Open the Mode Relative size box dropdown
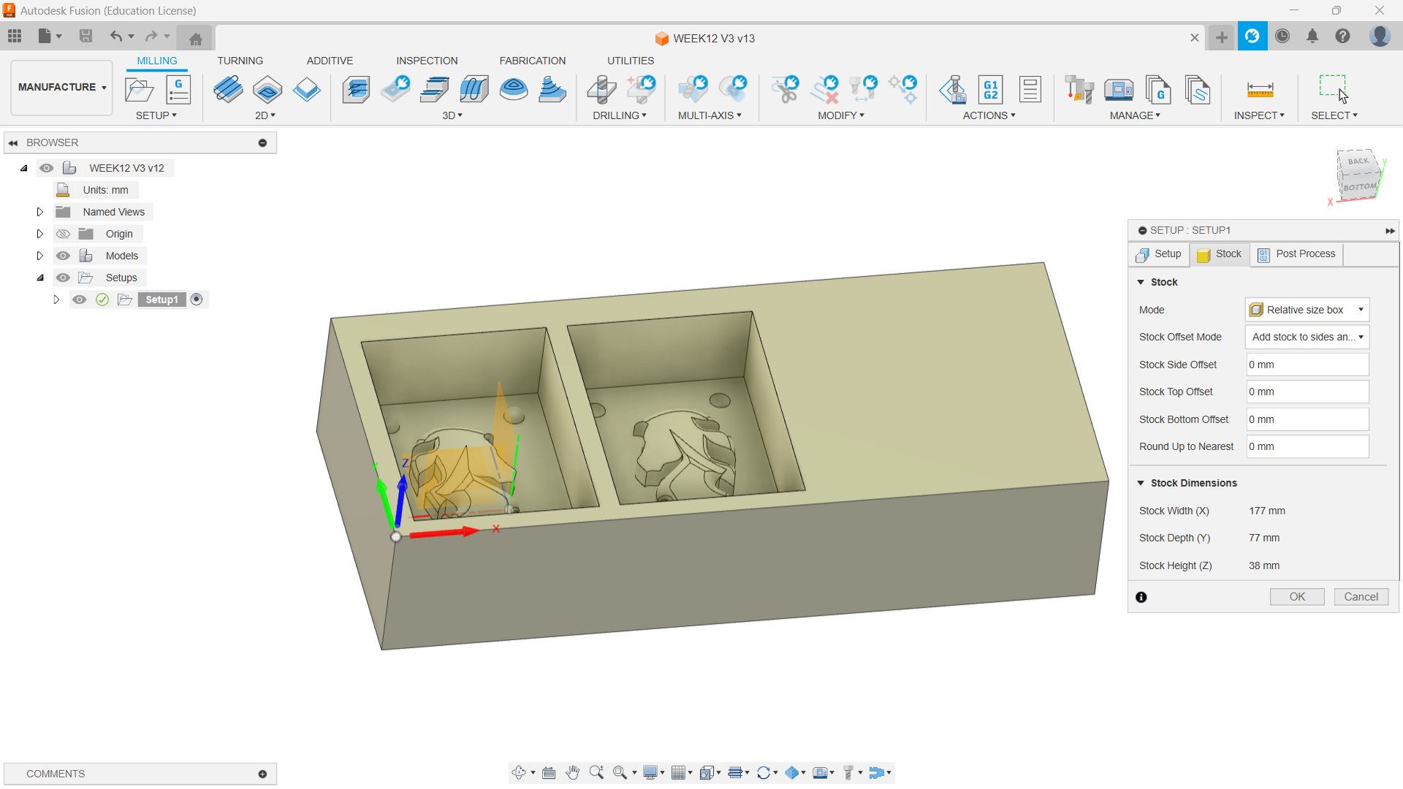1403x789 pixels. point(1307,310)
